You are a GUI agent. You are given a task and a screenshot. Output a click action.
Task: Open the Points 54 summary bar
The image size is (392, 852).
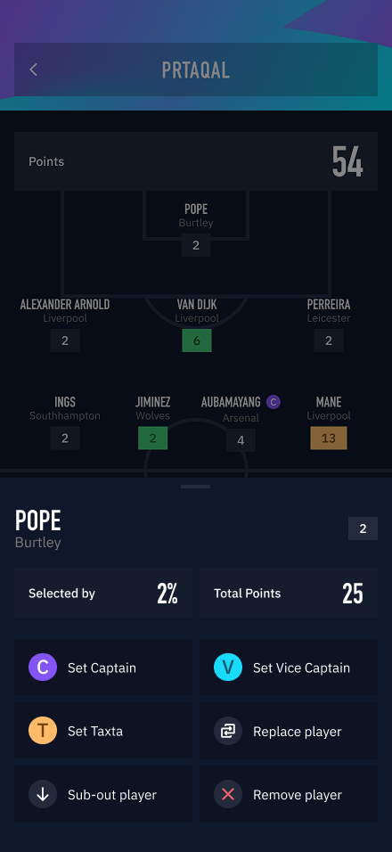pos(196,161)
